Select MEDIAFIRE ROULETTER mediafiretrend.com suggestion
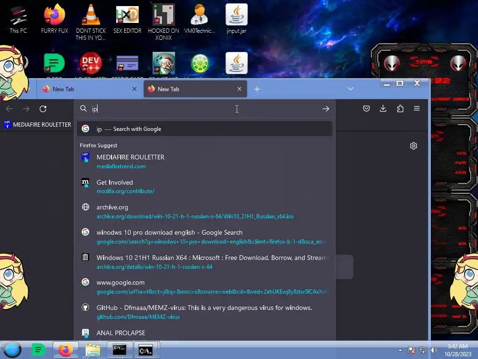 coord(204,161)
